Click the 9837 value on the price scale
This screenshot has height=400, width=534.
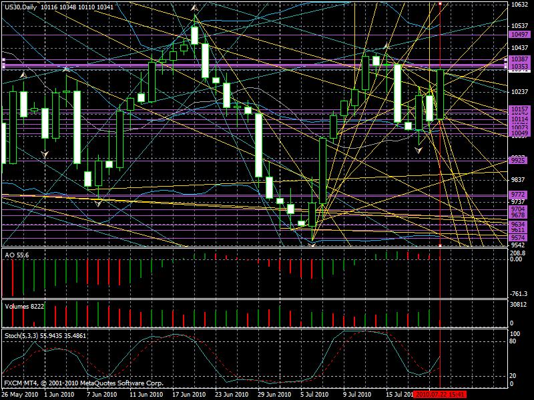pos(518,179)
